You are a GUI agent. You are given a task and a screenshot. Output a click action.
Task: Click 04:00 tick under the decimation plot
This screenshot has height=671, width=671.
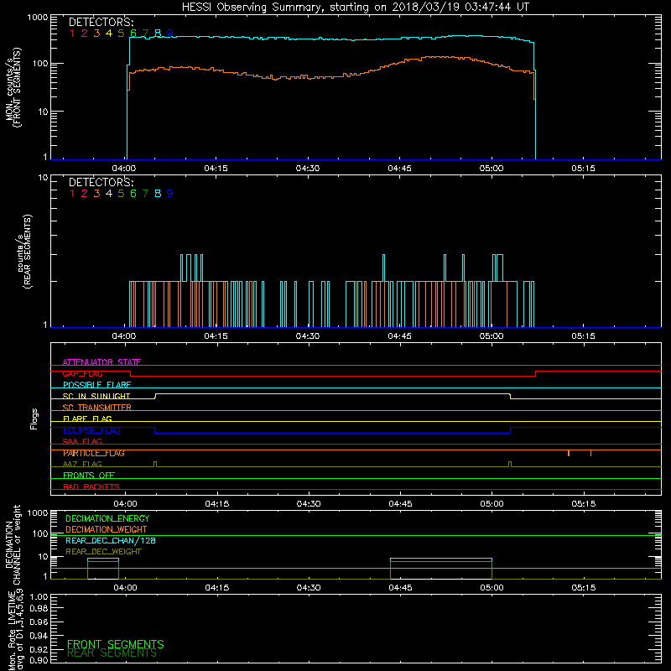click(125, 588)
